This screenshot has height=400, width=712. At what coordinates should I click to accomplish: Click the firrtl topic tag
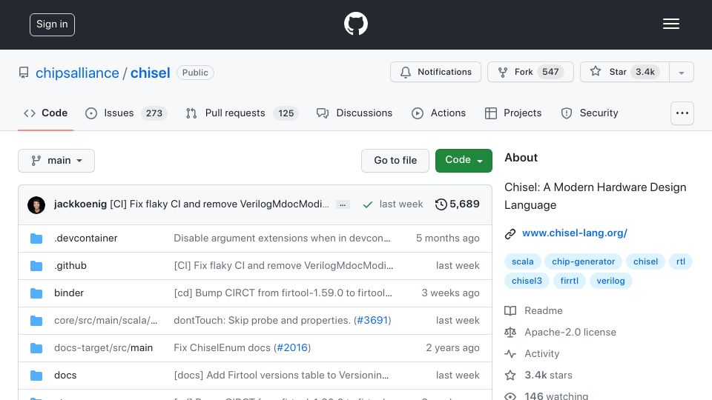coord(570,281)
